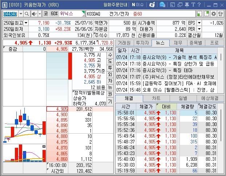Viewport: 226px width, 176px height.
Task: Open the speaker options dropdown arrow
Action: [x=40, y=14]
